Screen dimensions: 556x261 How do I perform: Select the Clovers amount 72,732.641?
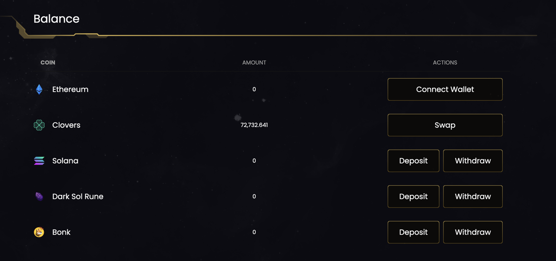coord(254,125)
